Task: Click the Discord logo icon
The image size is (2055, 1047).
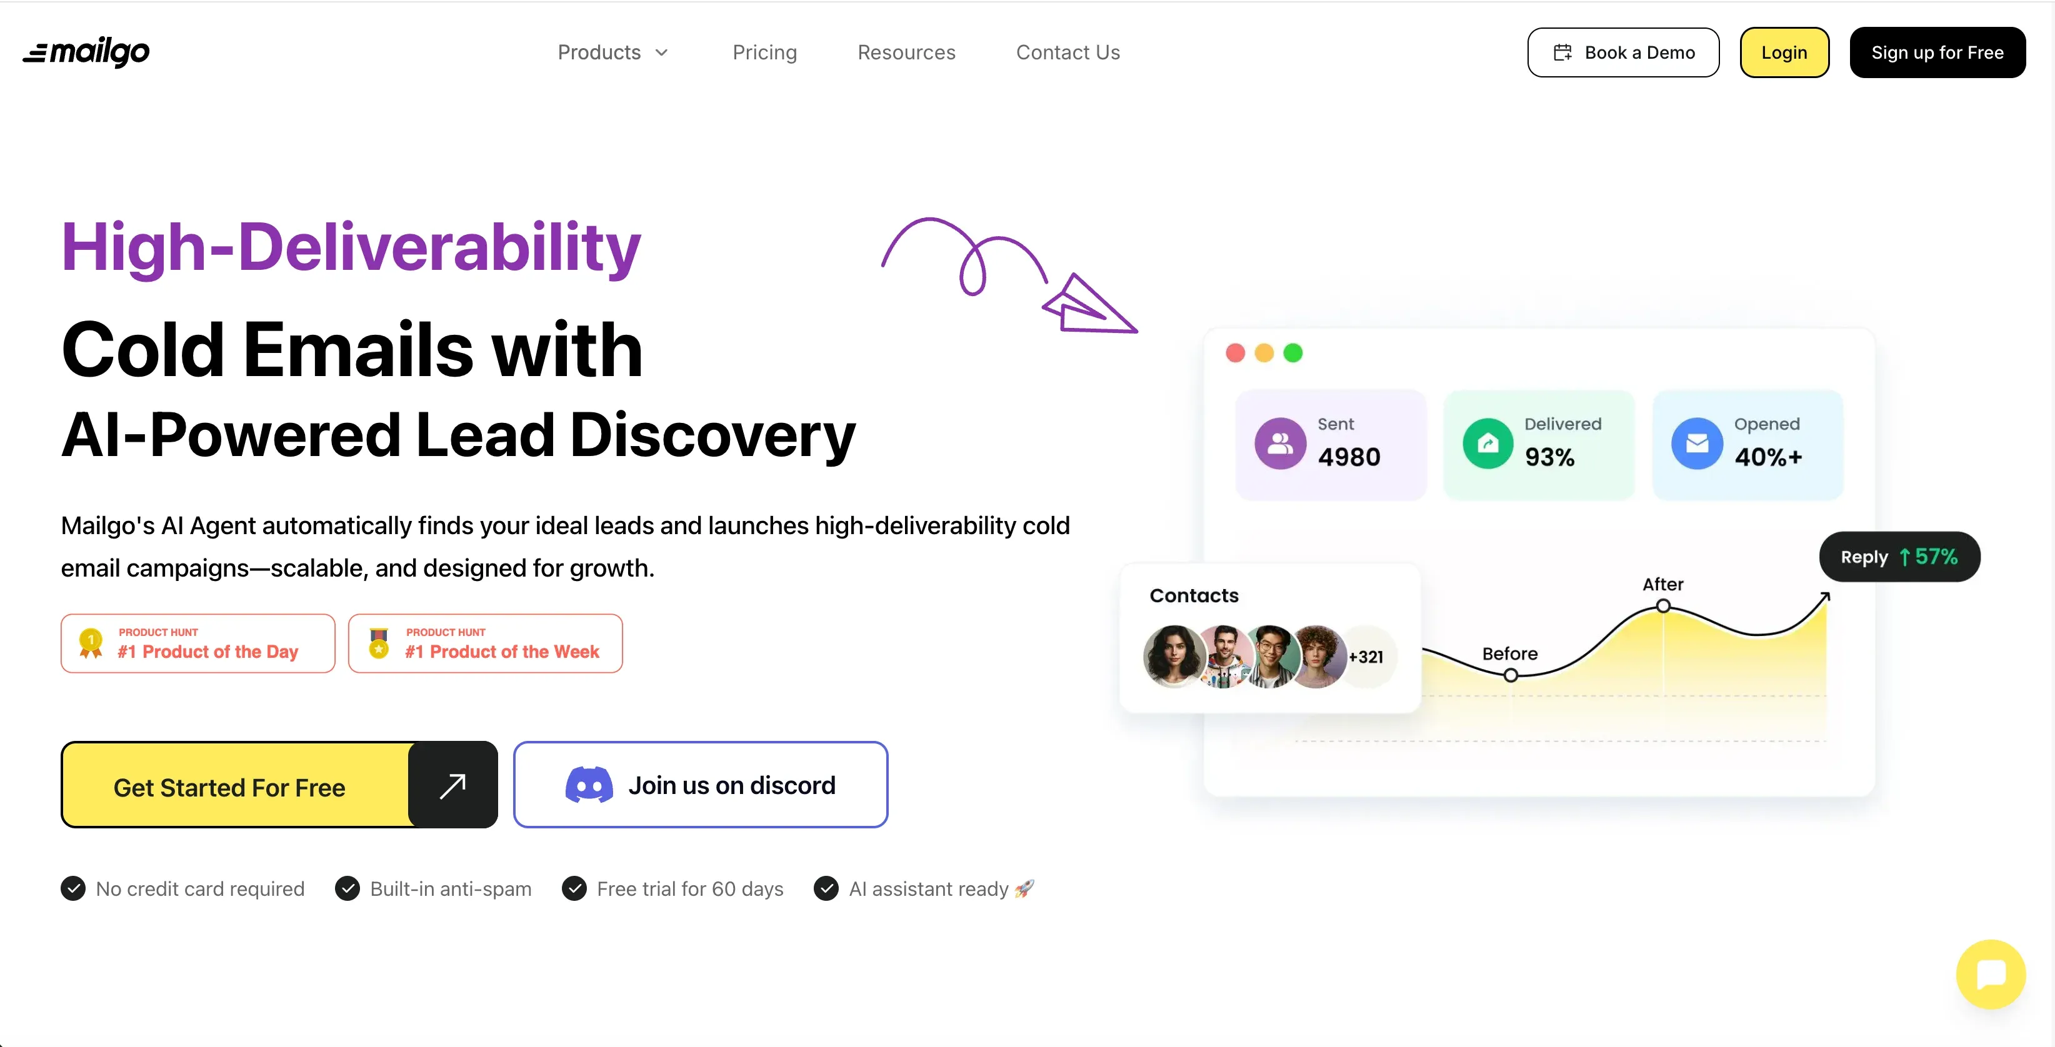Action: tap(589, 785)
